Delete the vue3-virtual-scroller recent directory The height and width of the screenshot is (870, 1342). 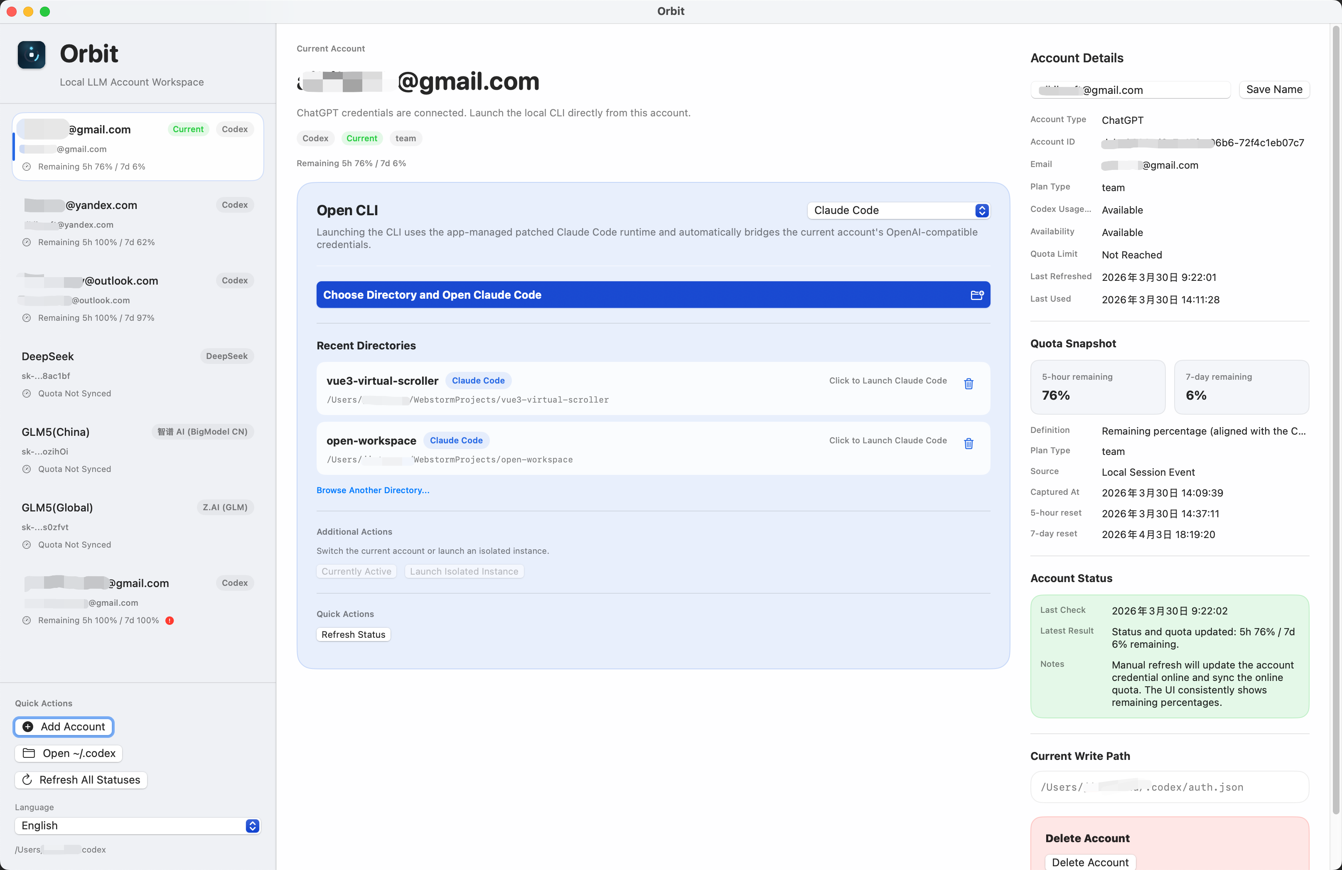click(x=968, y=383)
